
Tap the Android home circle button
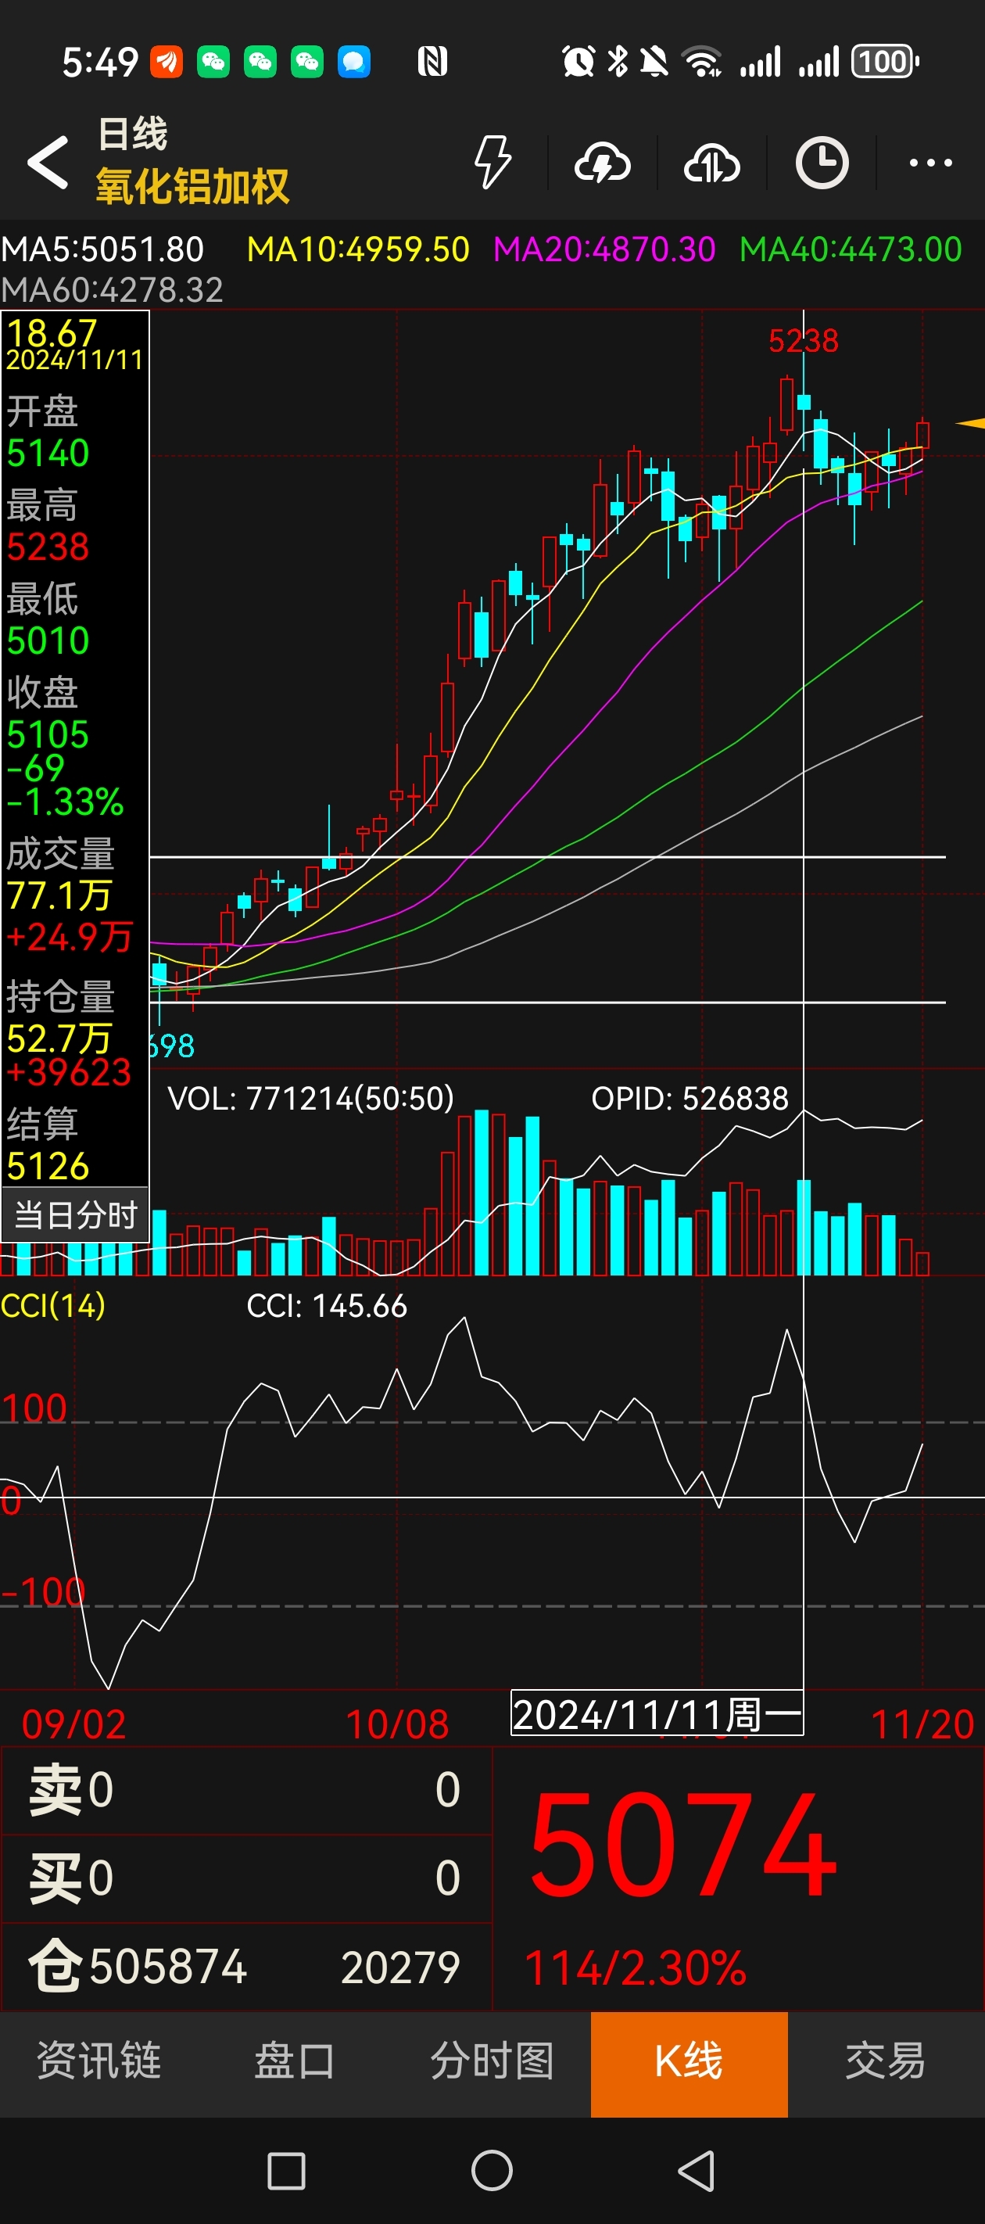pos(492,2169)
